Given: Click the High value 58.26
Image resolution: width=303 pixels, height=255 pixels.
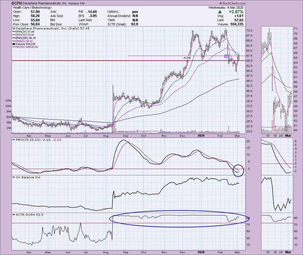Looking at the screenshot, I should point(35,16).
